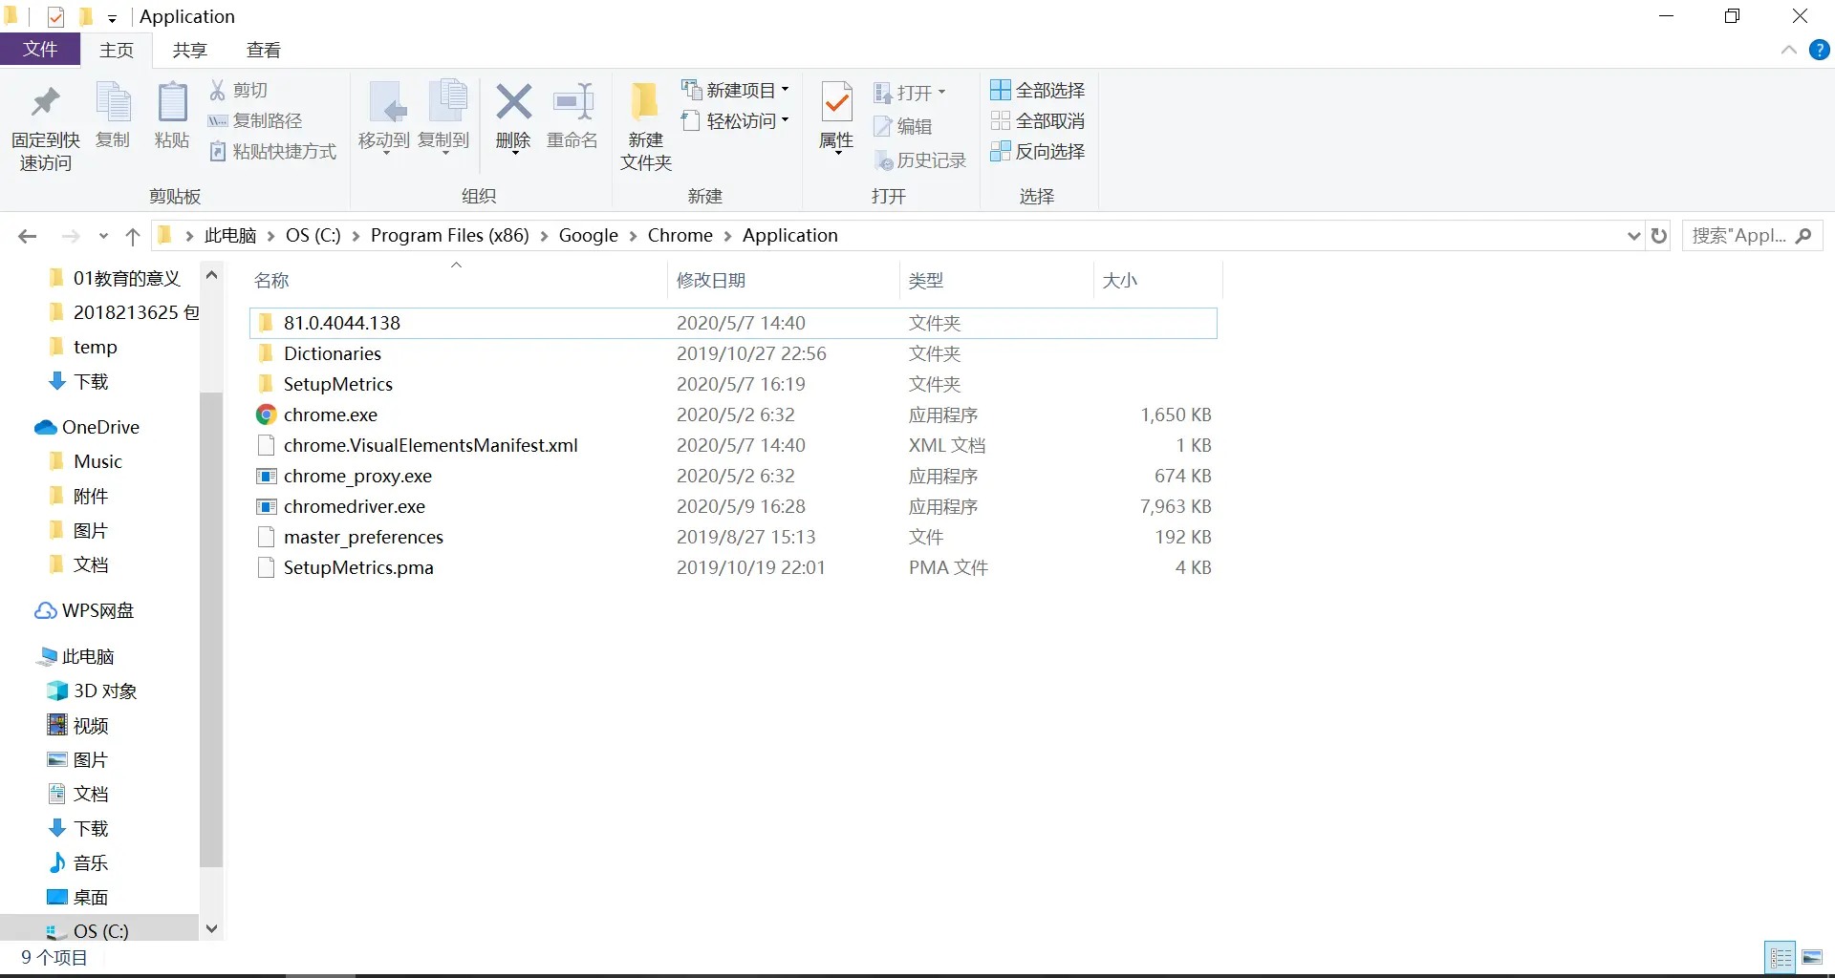Screen dimensions: 1835x978
Task: Open 桌面 (Desktop) in navigation pane
Action: pyautogui.click(x=78, y=897)
